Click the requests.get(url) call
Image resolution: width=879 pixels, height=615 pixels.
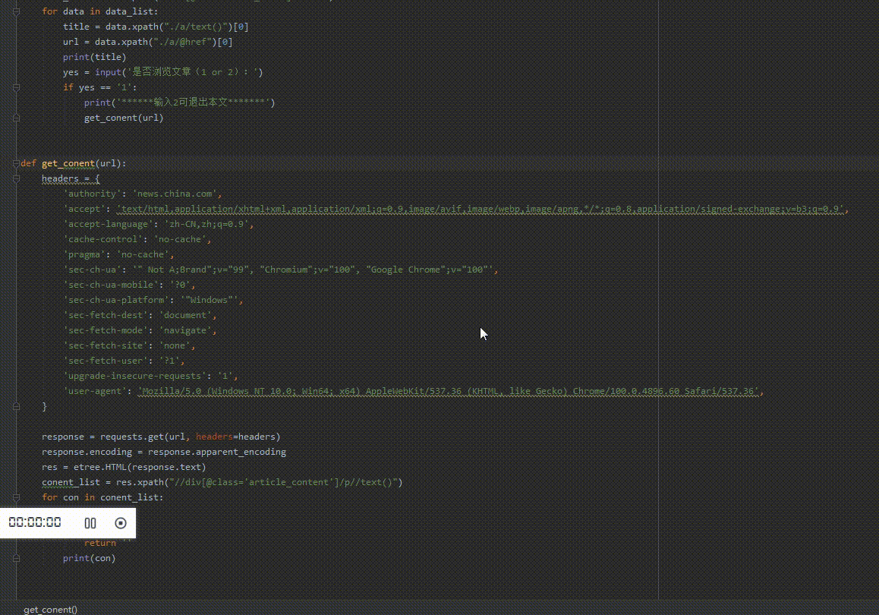tap(144, 436)
